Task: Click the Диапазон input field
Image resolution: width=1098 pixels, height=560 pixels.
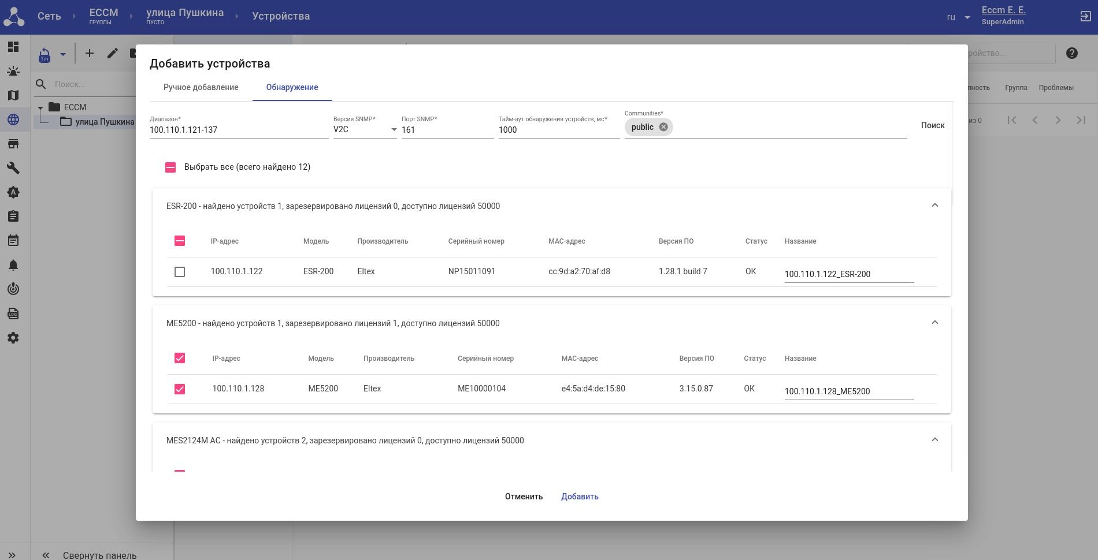Action: [x=238, y=130]
